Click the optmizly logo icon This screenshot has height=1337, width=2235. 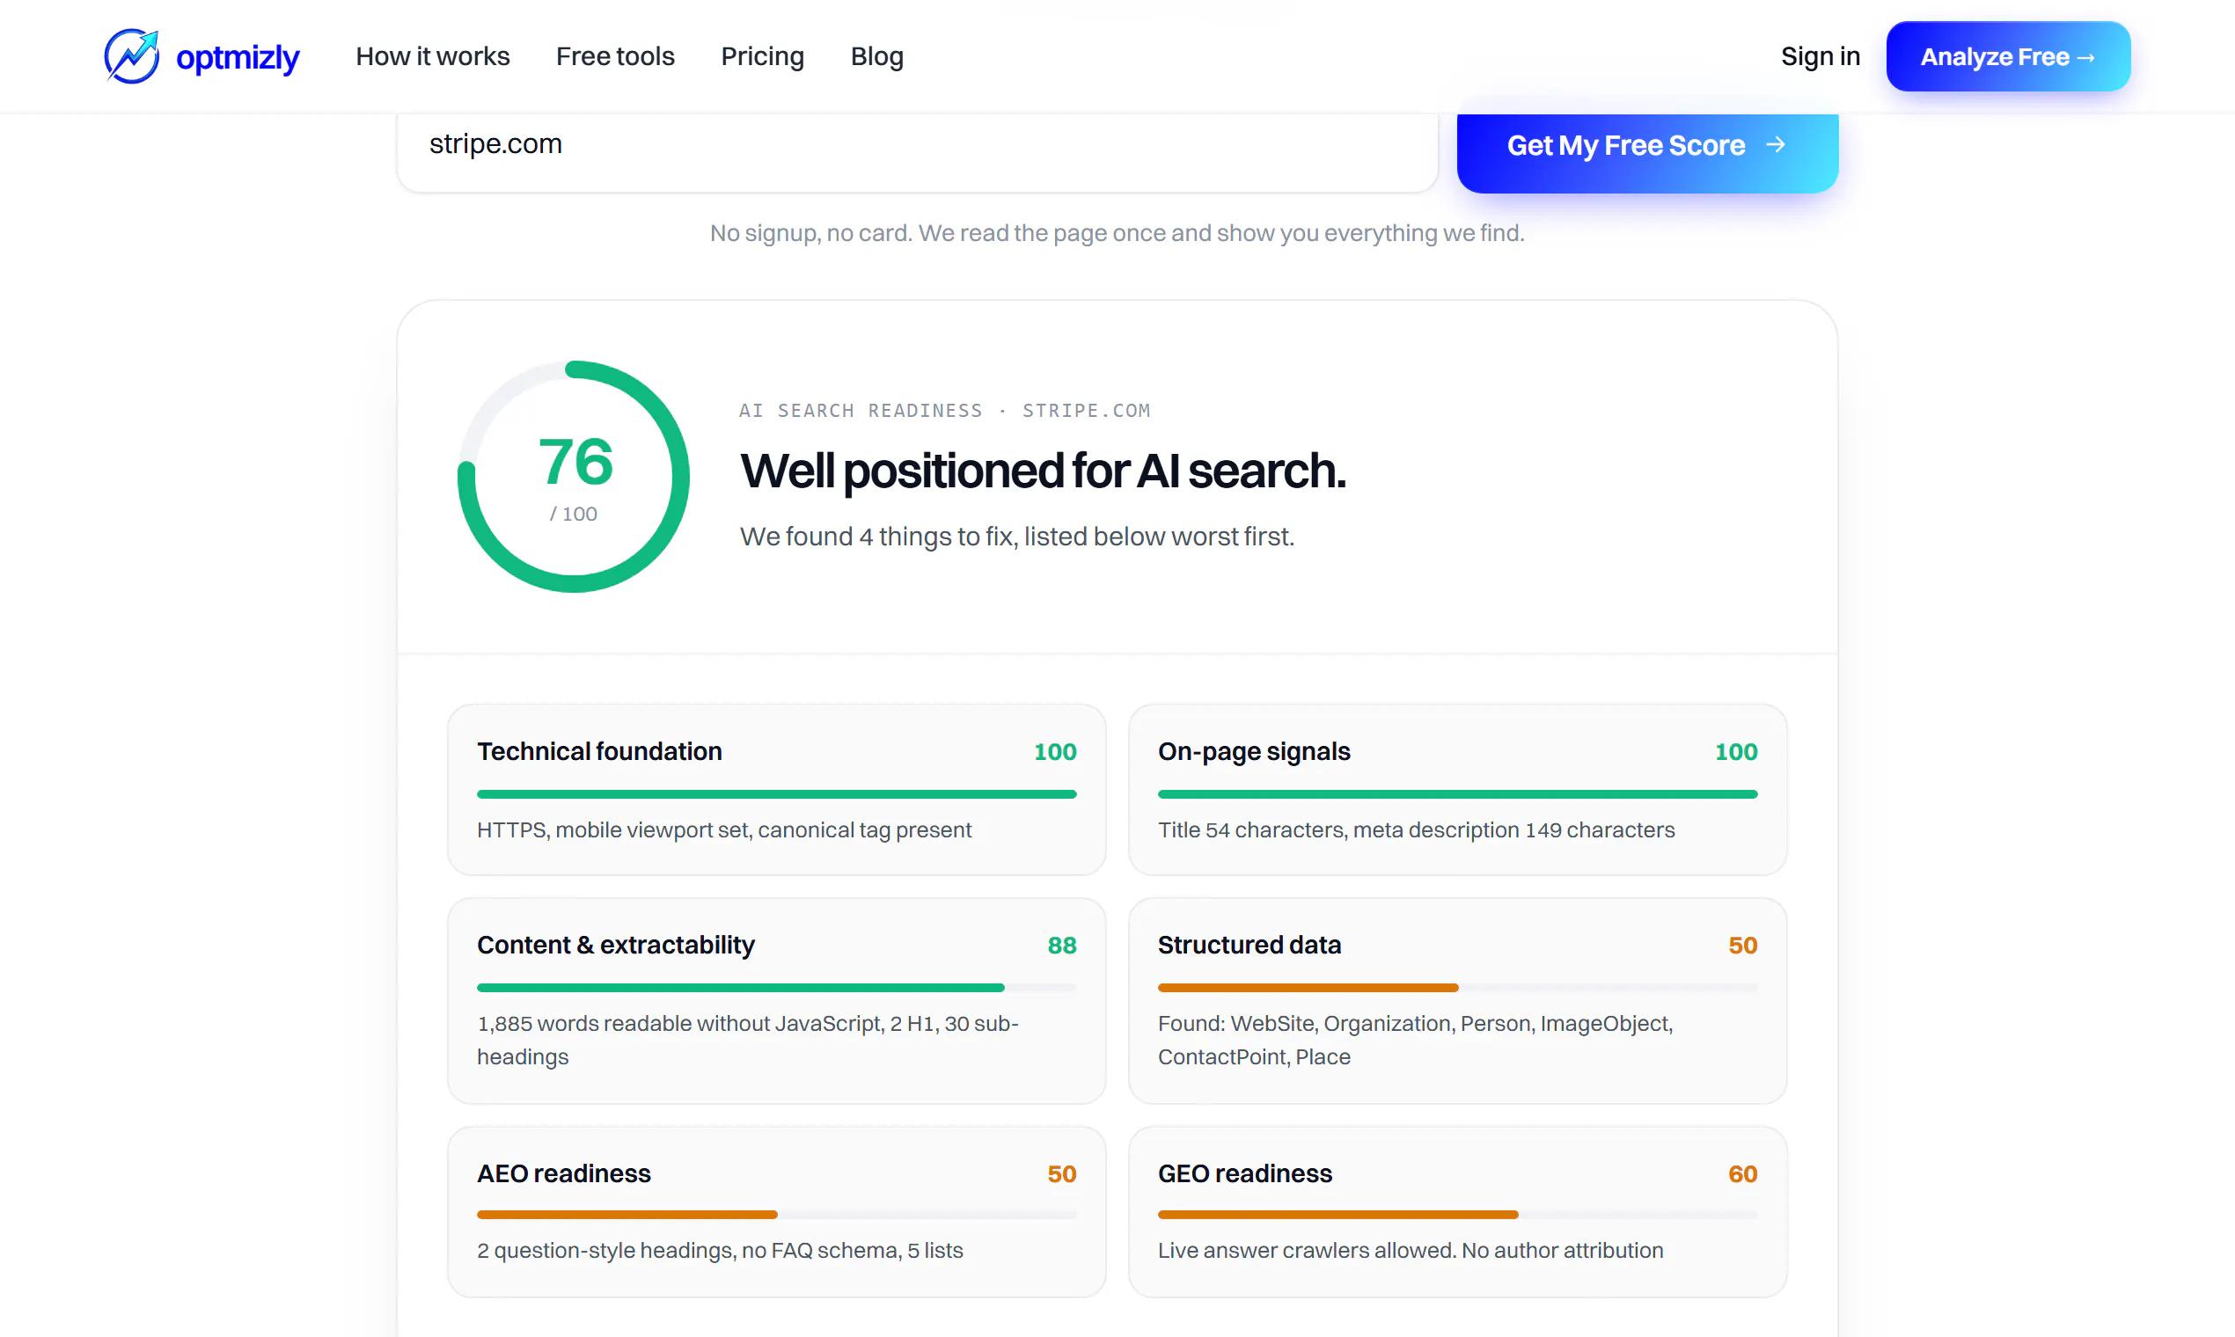(x=132, y=56)
